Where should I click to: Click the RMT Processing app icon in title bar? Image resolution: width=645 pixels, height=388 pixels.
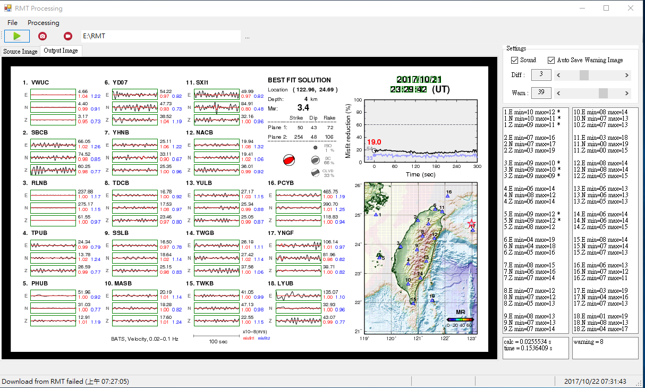8,9
